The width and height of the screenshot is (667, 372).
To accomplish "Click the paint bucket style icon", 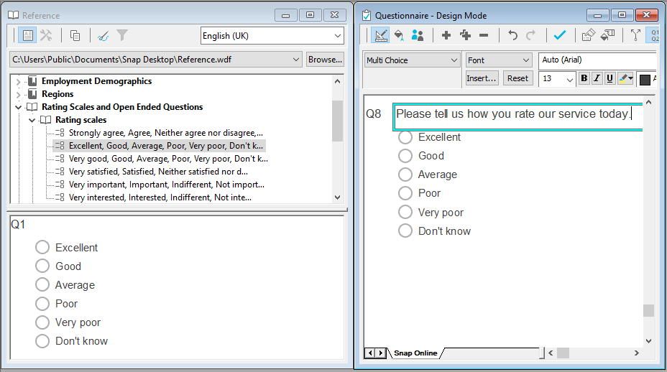I will [x=399, y=35].
